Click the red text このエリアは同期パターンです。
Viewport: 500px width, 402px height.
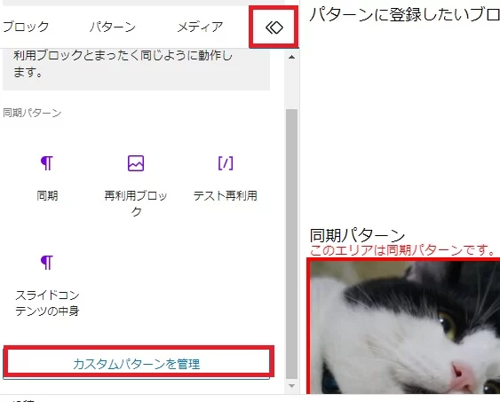tap(402, 250)
